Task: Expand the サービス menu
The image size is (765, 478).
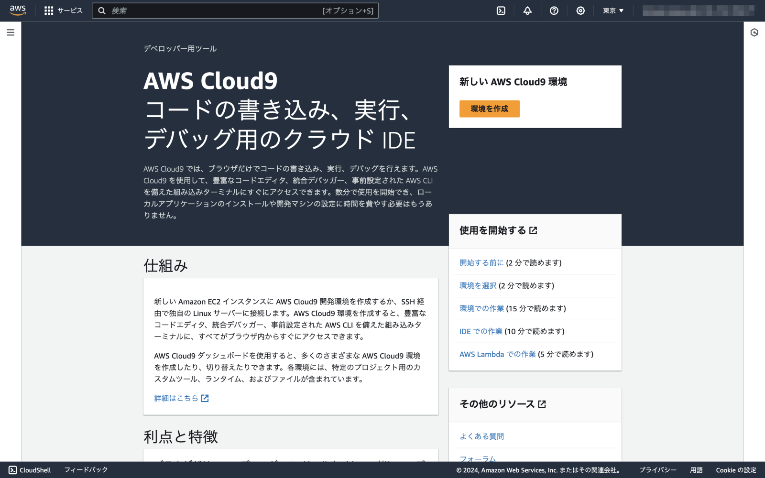Action: point(69,11)
